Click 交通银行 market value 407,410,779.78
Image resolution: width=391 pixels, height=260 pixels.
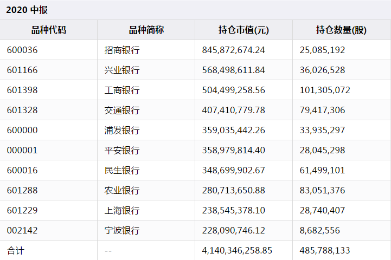[x=233, y=110]
